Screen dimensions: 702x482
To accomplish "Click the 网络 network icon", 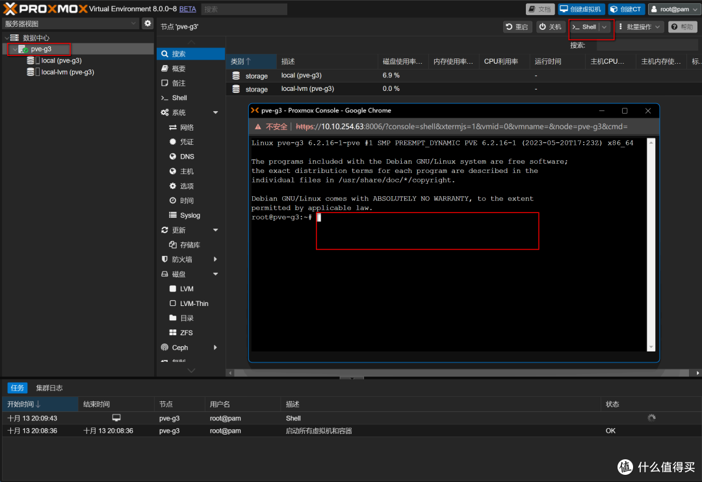I will pyautogui.click(x=173, y=127).
